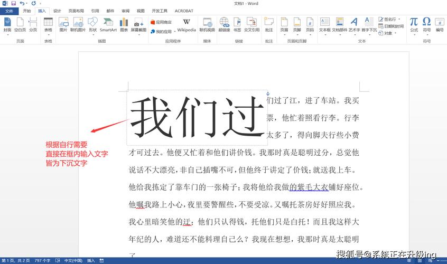Save the document using the quick access icon
This screenshot has width=447, height=264.
click(x=13, y=3)
